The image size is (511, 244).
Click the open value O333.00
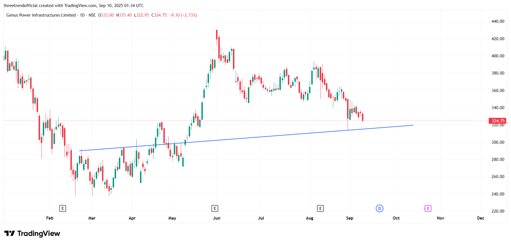tap(106, 15)
